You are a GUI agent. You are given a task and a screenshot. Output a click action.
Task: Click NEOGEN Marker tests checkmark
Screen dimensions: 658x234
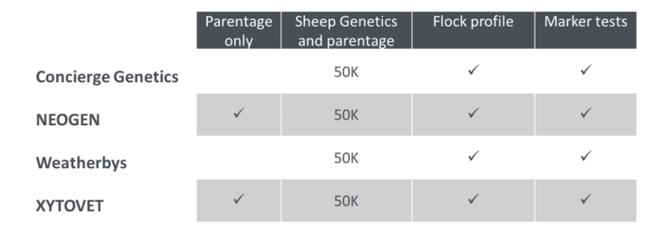pos(586,113)
